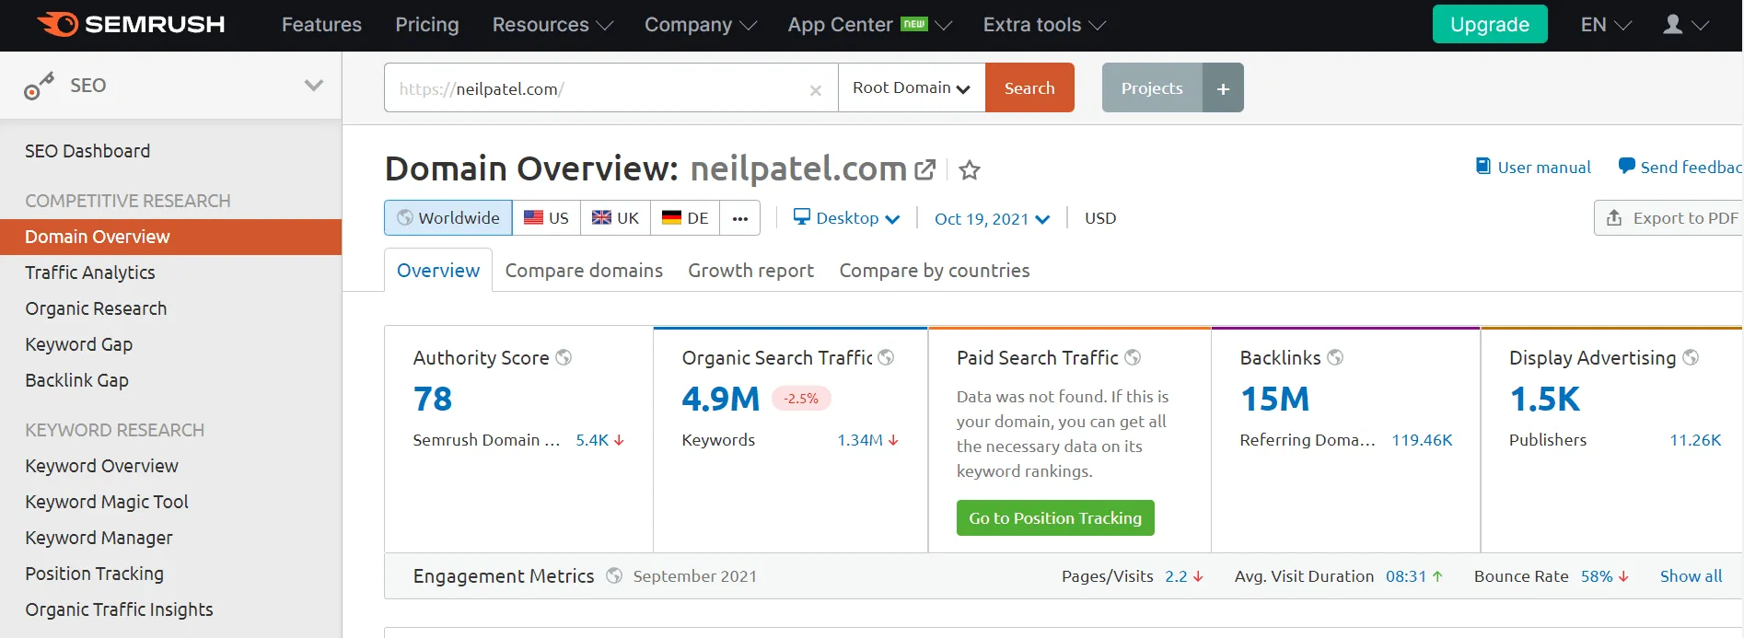Open Traffic Analytics in the sidebar
This screenshot has width=1744, height=638.
(x=90, y=273)
